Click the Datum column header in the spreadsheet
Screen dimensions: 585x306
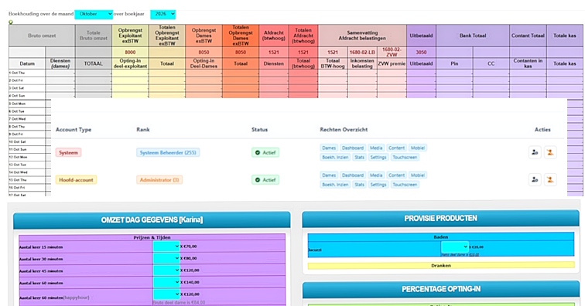[x=27, y=63]
